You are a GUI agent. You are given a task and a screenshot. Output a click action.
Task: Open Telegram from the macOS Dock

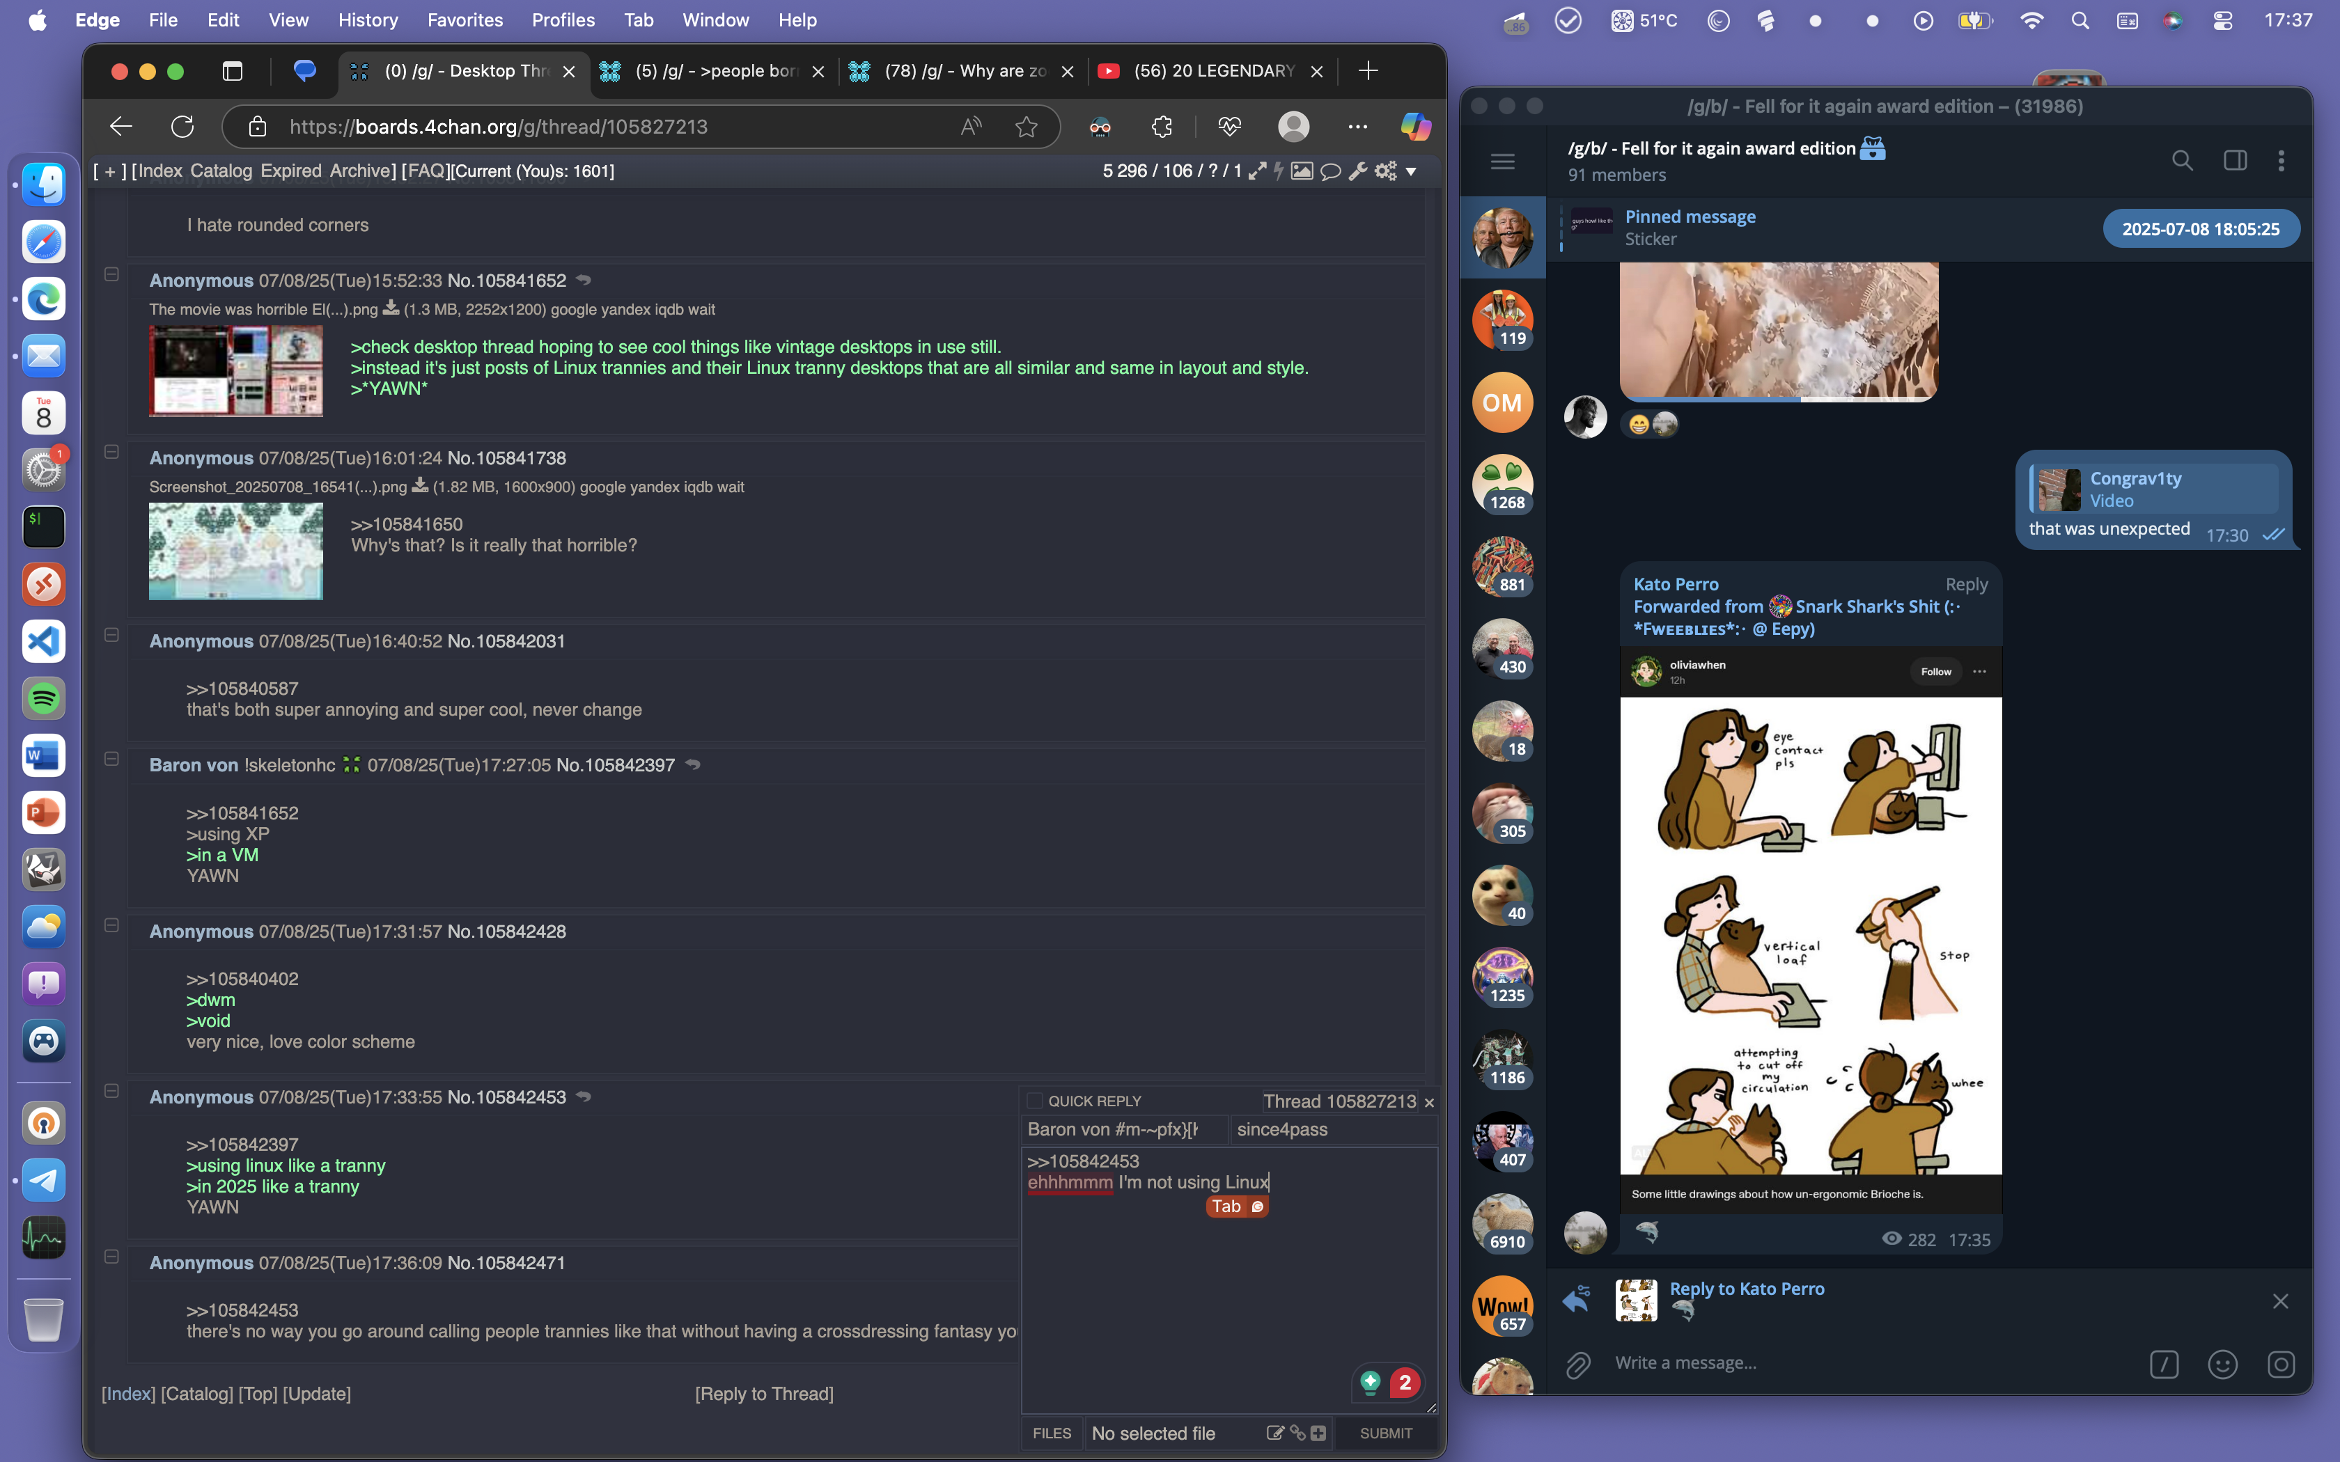43,1179
